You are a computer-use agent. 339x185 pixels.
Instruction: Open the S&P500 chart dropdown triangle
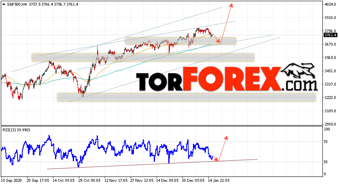pyautogui.click(x=4, y=4)
